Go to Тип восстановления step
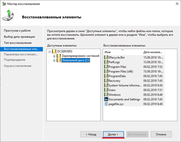The image size is (181, 142). 18,43
